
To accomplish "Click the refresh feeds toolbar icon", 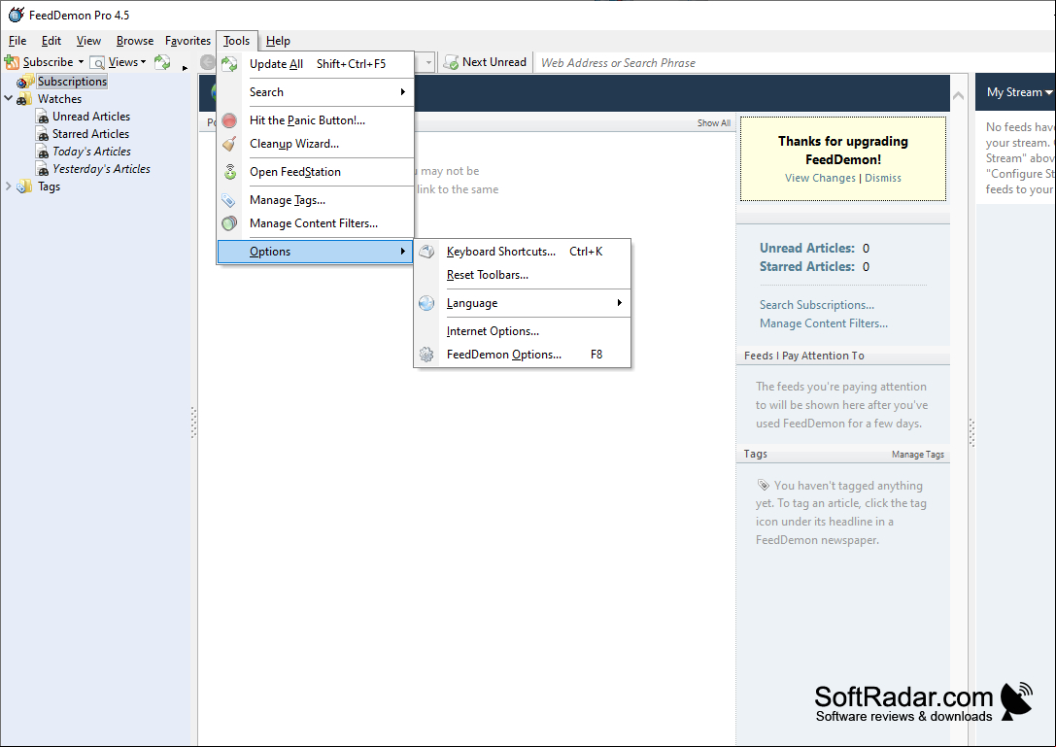I will tap(162, 62).
